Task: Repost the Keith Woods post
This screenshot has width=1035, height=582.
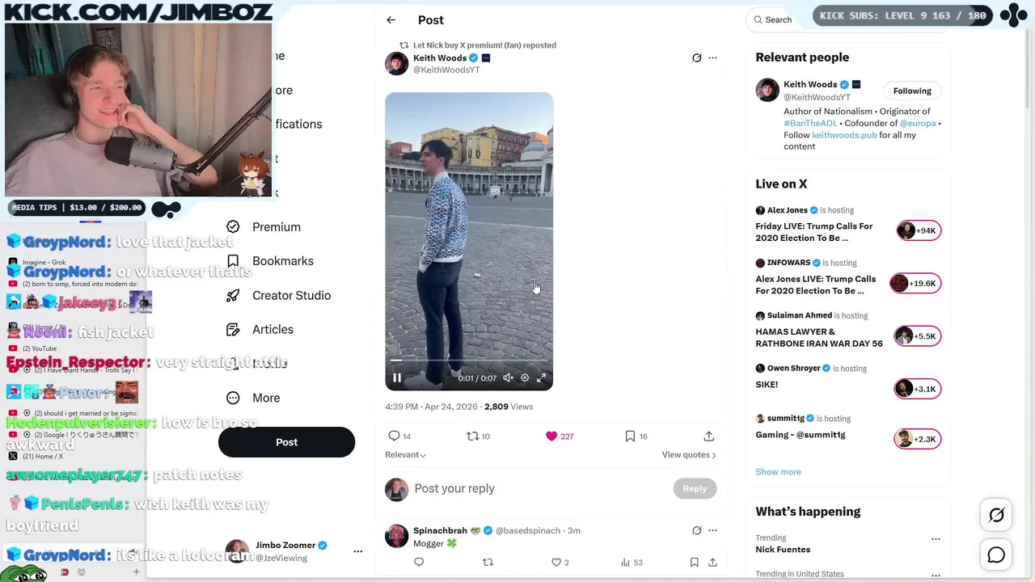Action: pyautogui.click(x=473, y=436)
